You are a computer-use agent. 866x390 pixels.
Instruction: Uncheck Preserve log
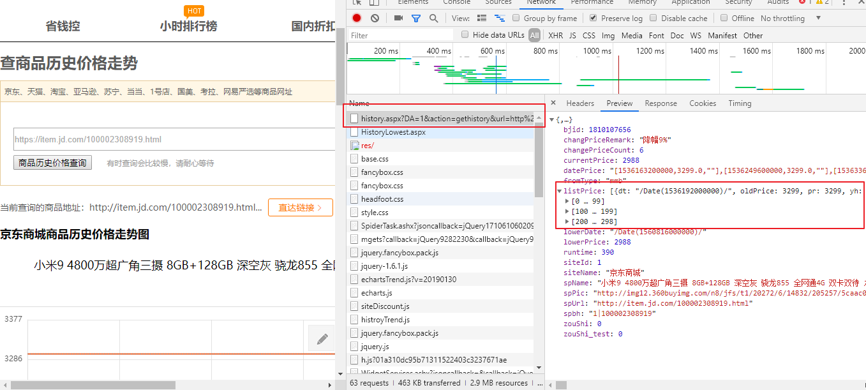[x=594, y=19]
